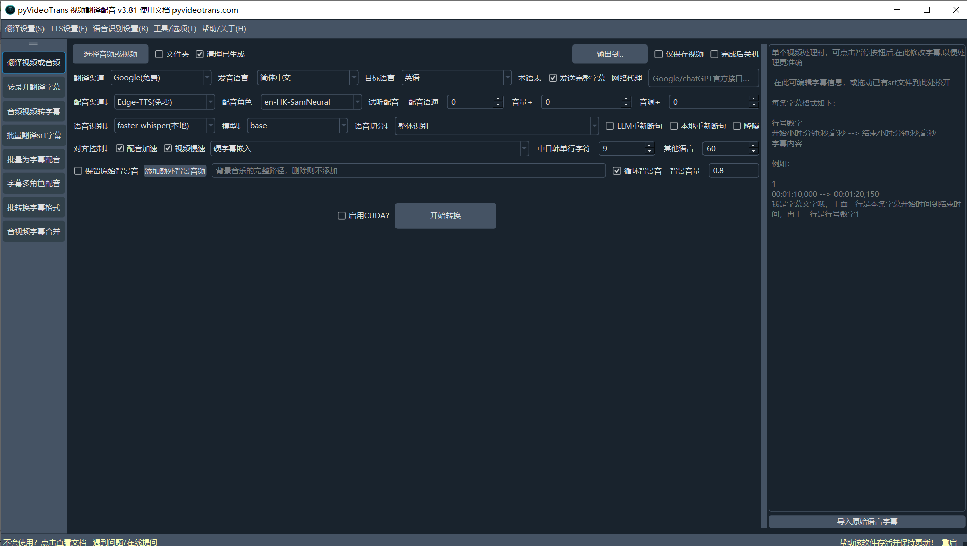Click the pyVideoTrans app icon in title bar
The image size is (967, 546).
(x=10, y=10)
